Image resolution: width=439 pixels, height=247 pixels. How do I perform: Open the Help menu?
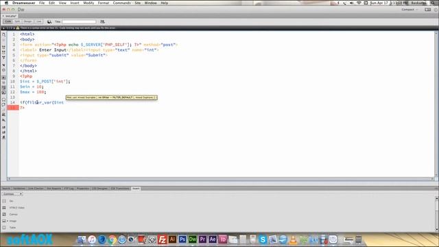point(165,3)
